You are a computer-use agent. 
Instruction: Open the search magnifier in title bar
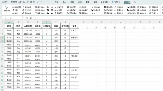click(x=135, y=2)
